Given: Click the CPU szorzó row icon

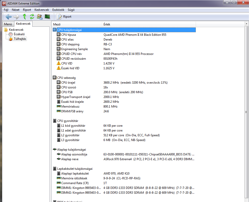Looking at the screenshot, I should [59, 87].
